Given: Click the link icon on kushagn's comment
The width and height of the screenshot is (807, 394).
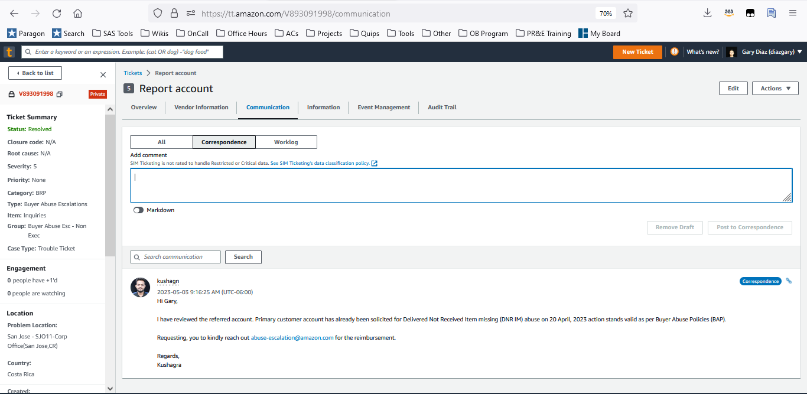Looking at the screenshot, I should (788, 281).
